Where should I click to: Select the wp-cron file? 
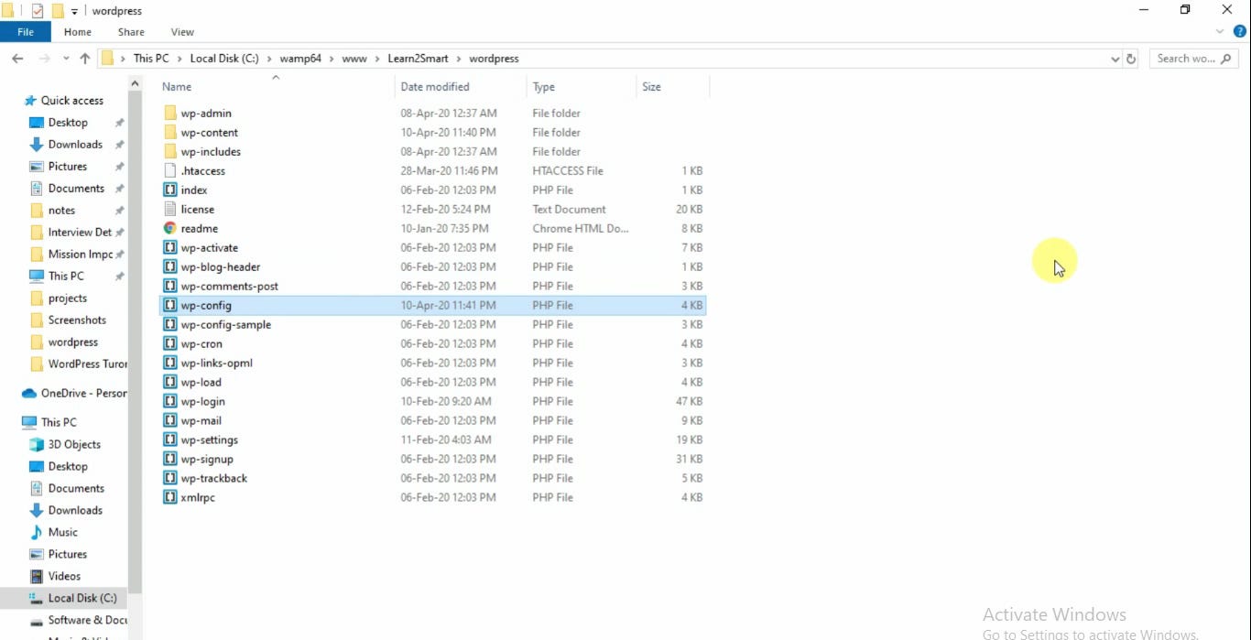pos(432,344)
